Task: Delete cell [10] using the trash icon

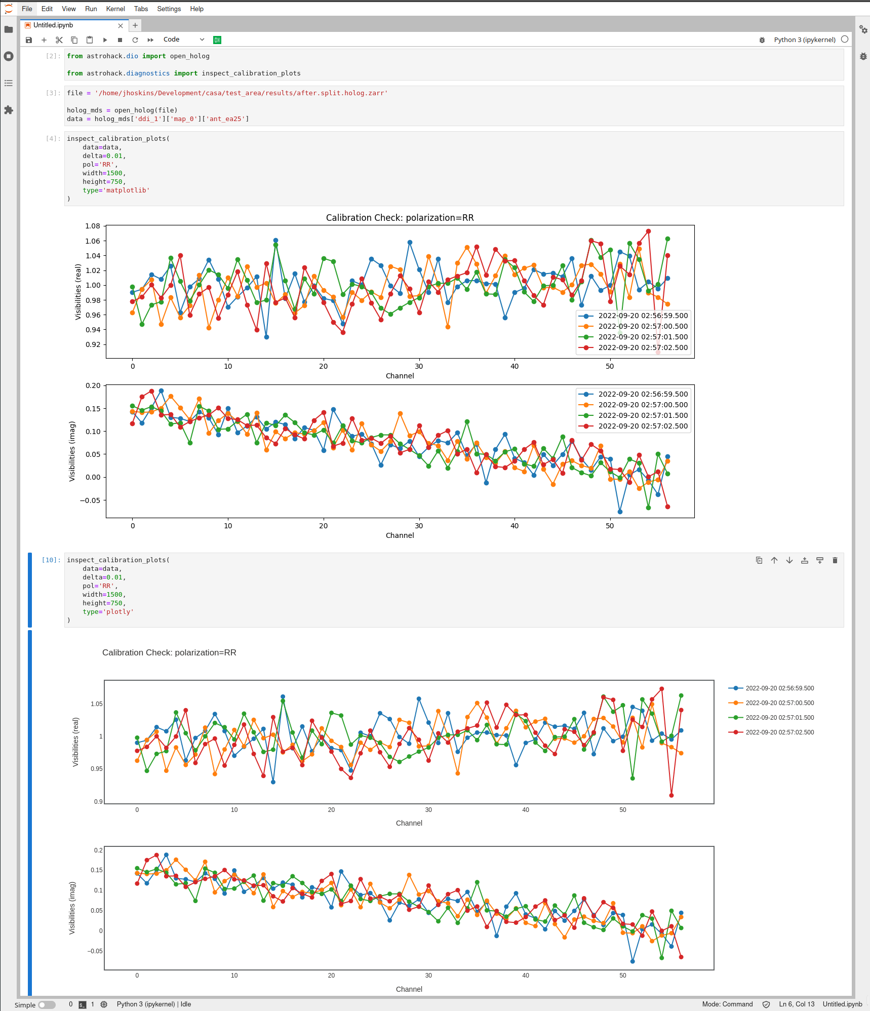Action: (x=835, y=560)
